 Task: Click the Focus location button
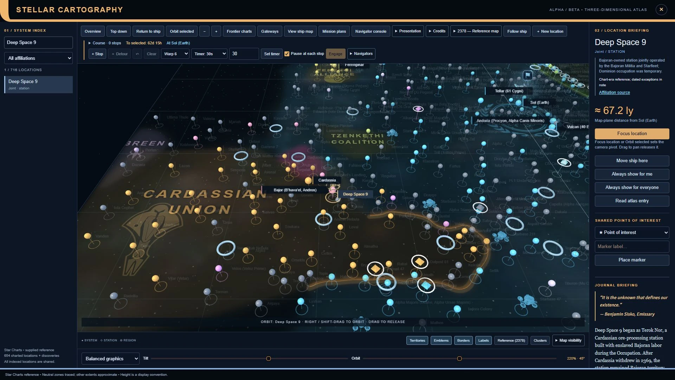click(x=632, y=134)
